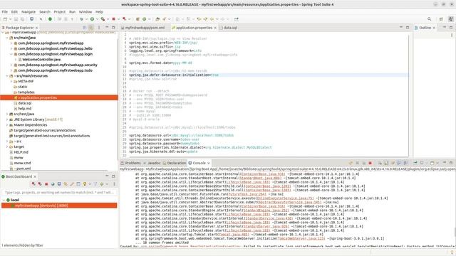Viewport: 456px width, 256px height.
Task: Click the New file toolbar icon
Action: click(x=5, y=19)
